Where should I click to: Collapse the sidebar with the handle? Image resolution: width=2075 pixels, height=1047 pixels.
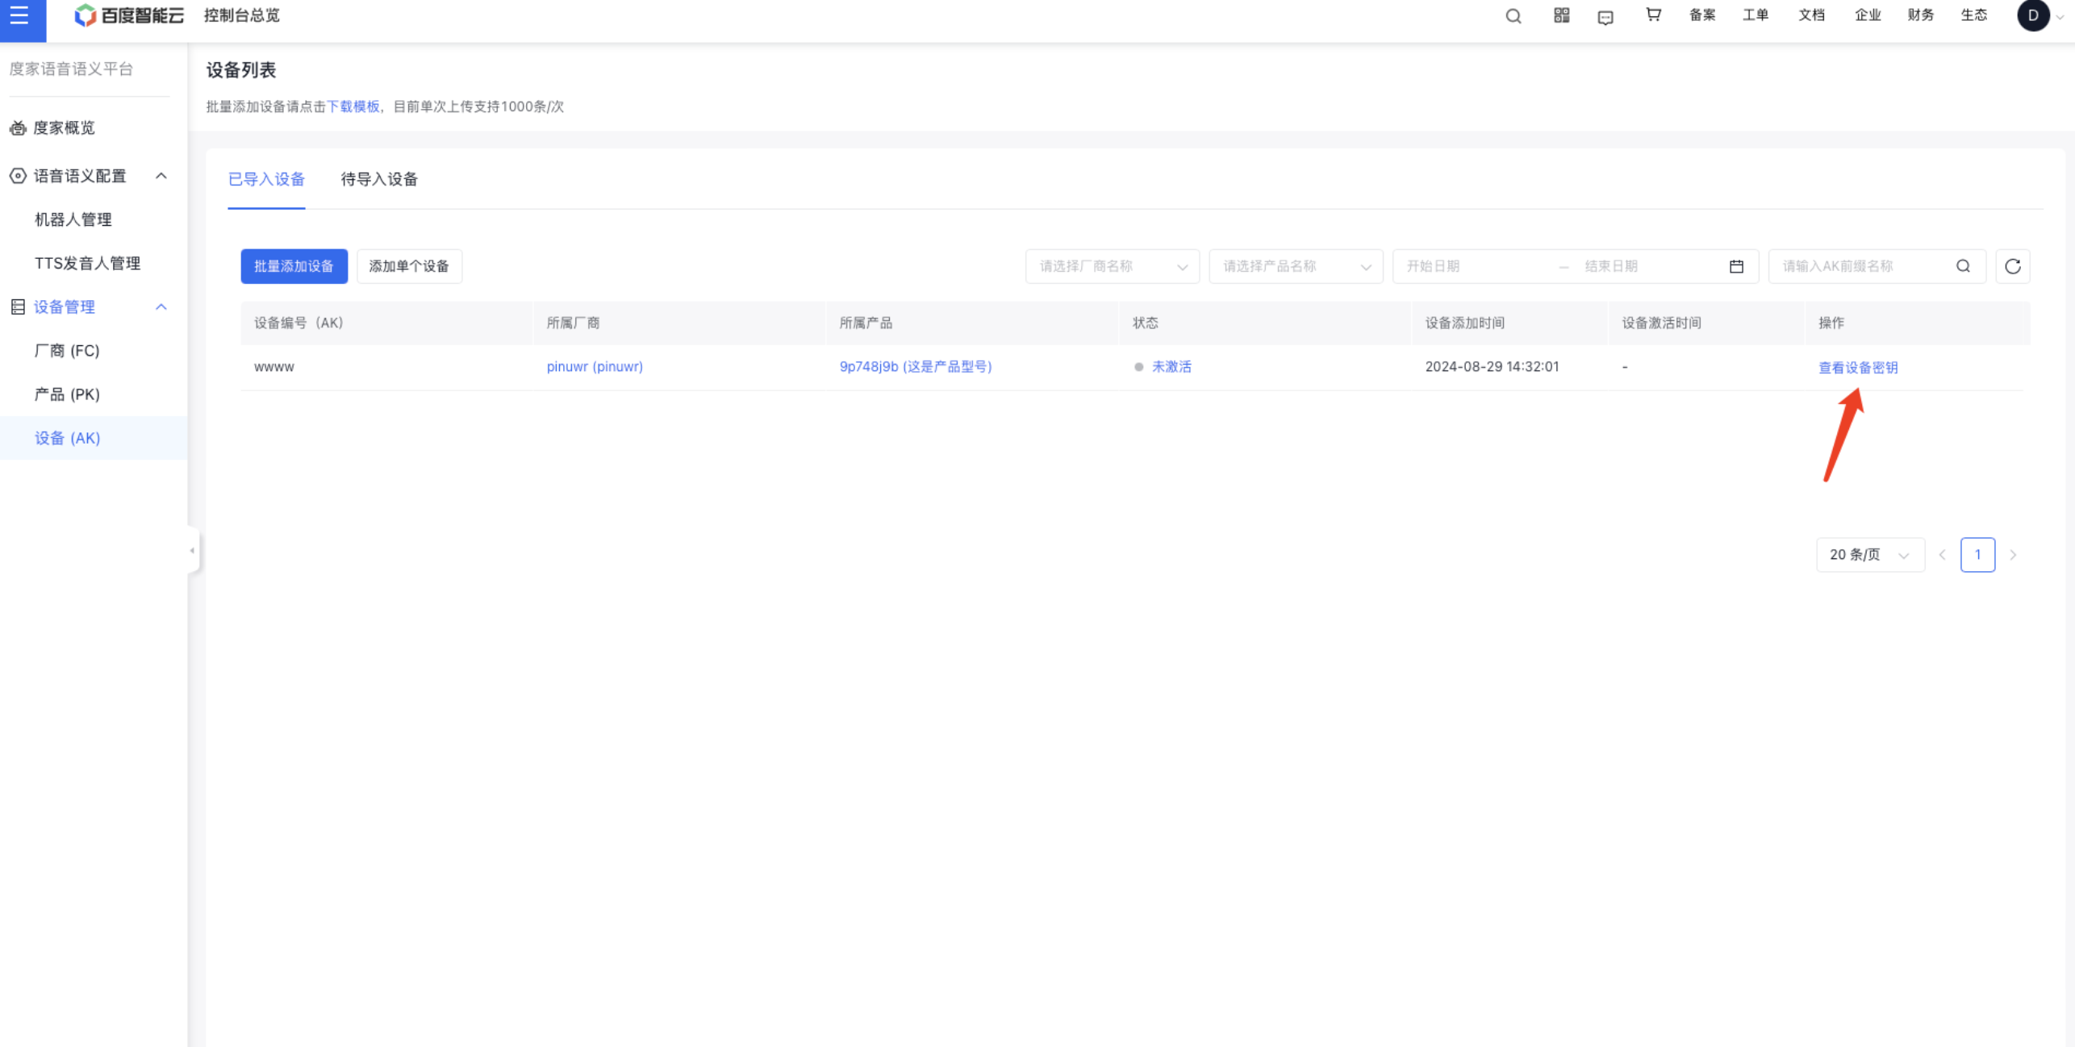[x=193, y=550]
